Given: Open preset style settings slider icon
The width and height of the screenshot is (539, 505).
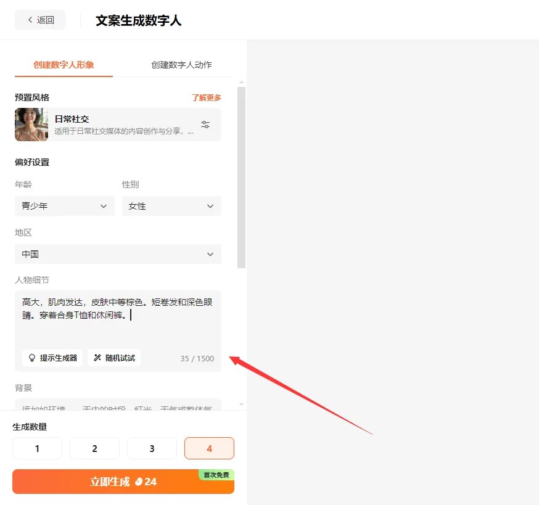Looking at the screenshot, I should [205, 125].
